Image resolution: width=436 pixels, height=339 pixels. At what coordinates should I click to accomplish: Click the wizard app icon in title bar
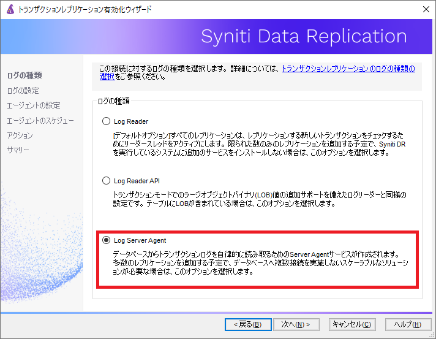[10, 9]
